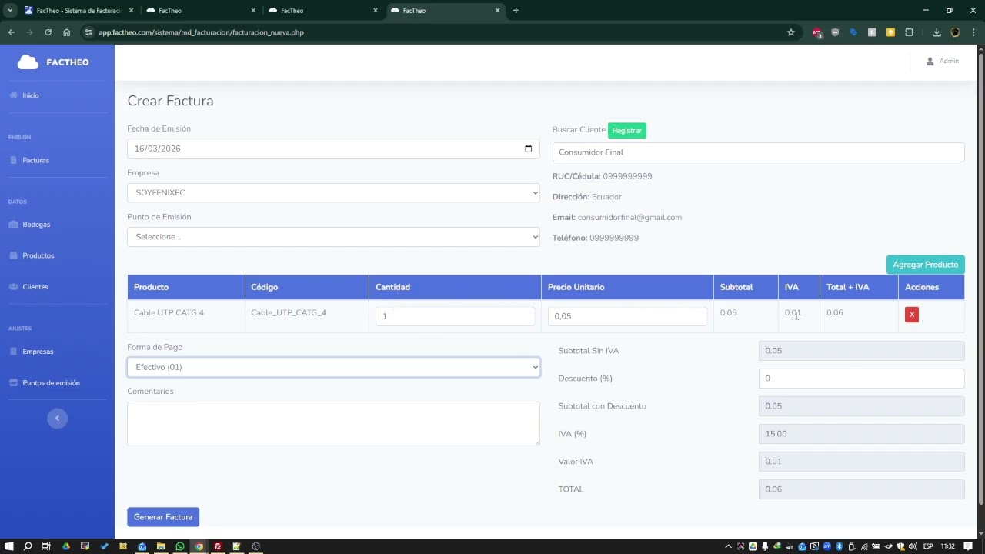Click the Precio Unitario input showing 0,05
Screen dimensions: 985x554
tap(627, 316)
